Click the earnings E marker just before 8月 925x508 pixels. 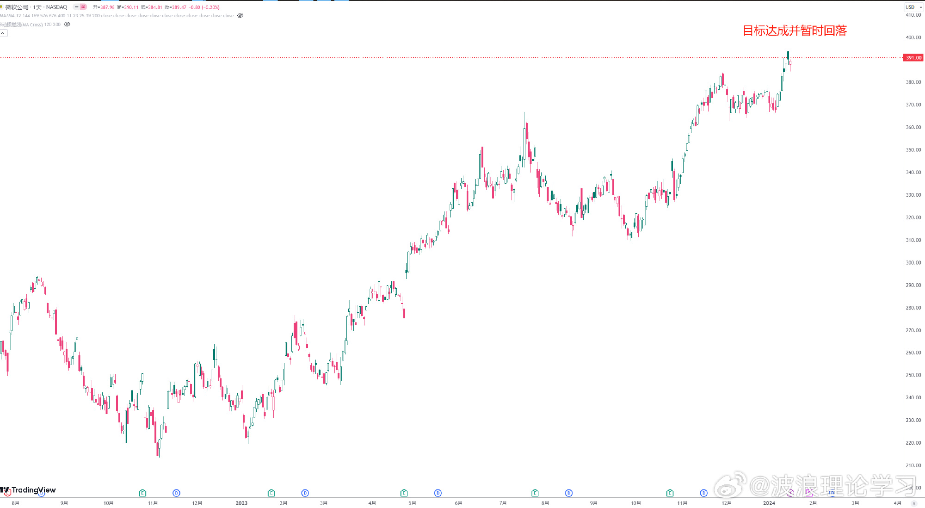pyautogui.click(x=535, y=493)
